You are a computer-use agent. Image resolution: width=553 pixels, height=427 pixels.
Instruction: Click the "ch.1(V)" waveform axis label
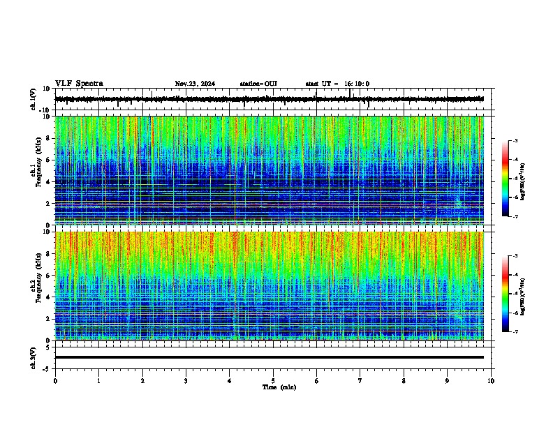click(x=34, y=99)
